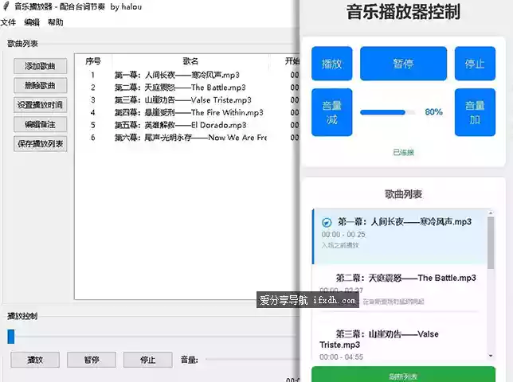513x382 pixels.
Task: Click the desktop 停止 button under 播放控制
Action: 148,360
